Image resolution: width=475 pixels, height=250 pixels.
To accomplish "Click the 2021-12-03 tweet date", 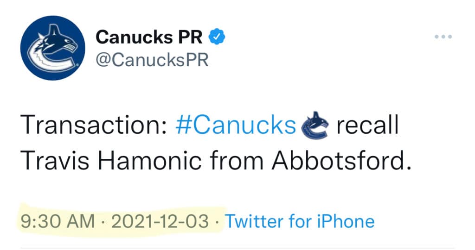I will 161,221.
